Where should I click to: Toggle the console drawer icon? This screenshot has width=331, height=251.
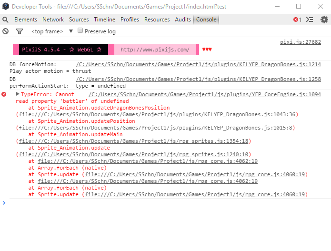310,20
